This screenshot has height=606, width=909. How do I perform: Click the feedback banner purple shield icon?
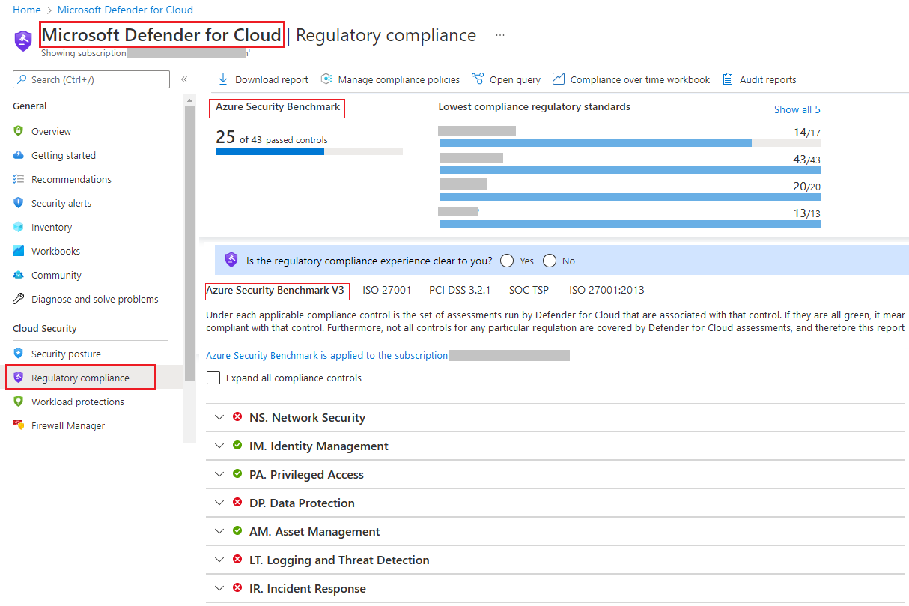pos(231,261)
